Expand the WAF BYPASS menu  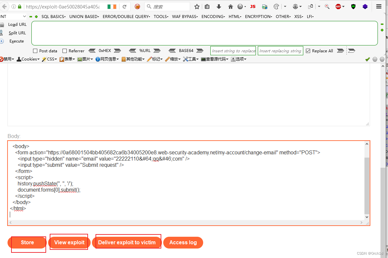point(185,17)
